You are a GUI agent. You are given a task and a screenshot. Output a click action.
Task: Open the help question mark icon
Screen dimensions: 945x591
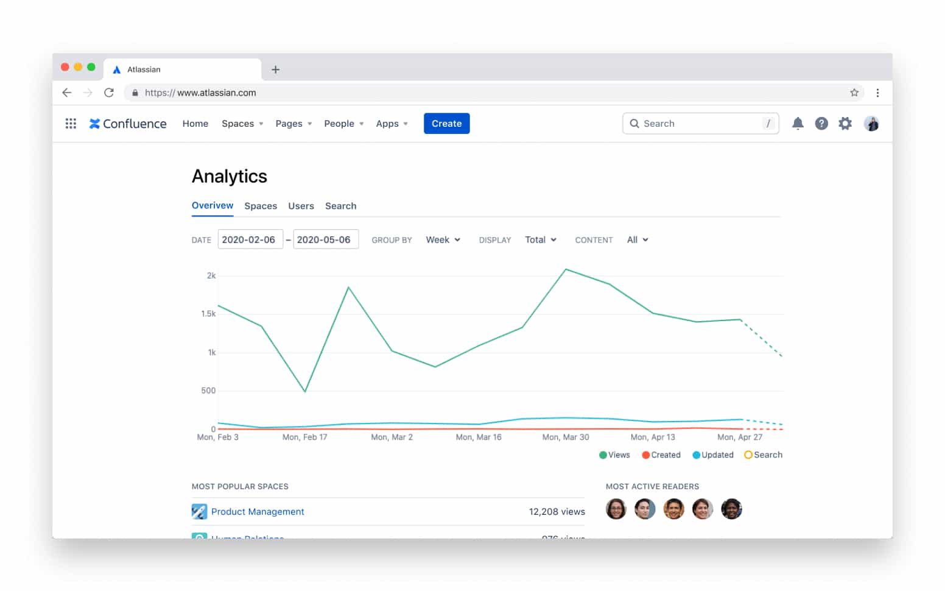[821, 123]
